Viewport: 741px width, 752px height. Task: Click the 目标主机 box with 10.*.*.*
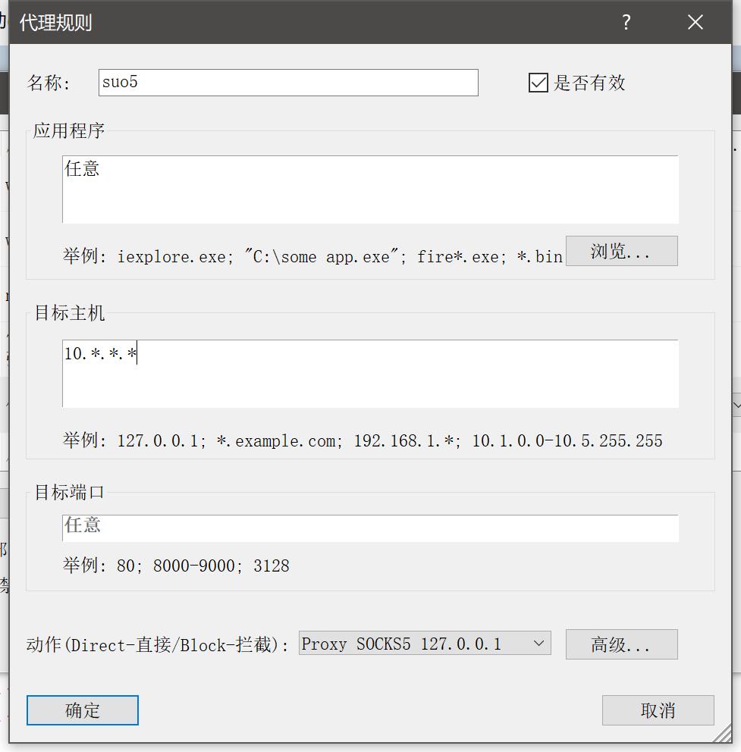point(370,373)
